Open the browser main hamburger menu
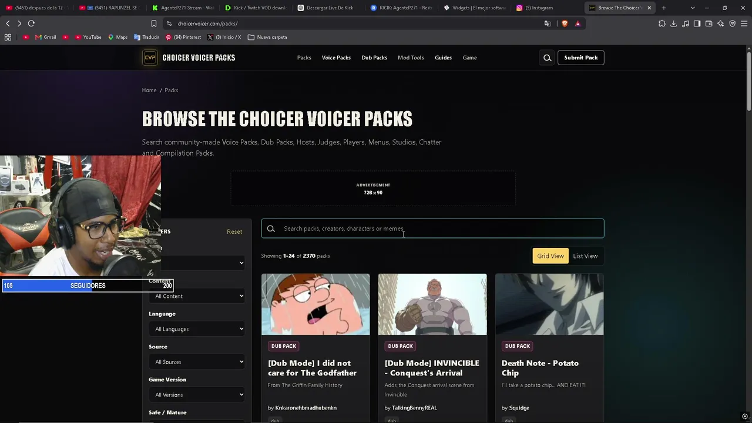Viewport: 752px width, 423px height. (744, 23)
